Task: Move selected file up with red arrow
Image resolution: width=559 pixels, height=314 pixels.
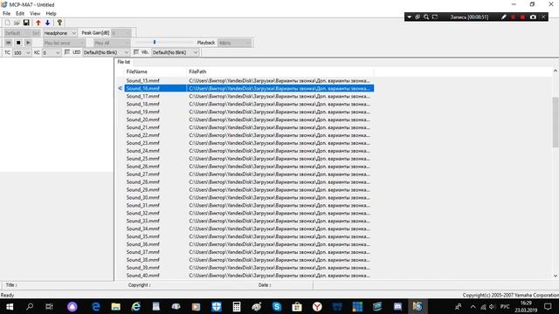Action: (x=38, y=23)
